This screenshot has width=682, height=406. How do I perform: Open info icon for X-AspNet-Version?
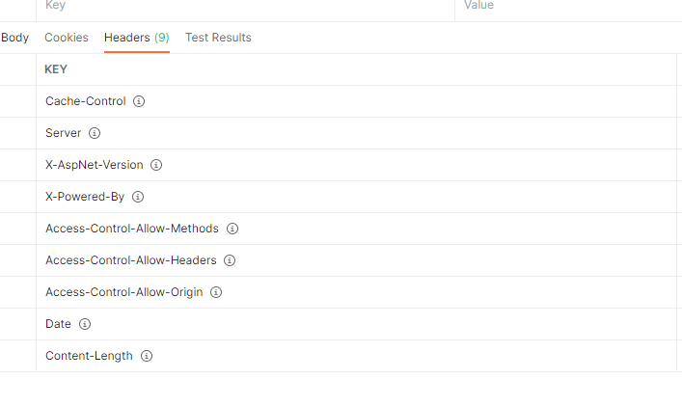pos(156,165)
